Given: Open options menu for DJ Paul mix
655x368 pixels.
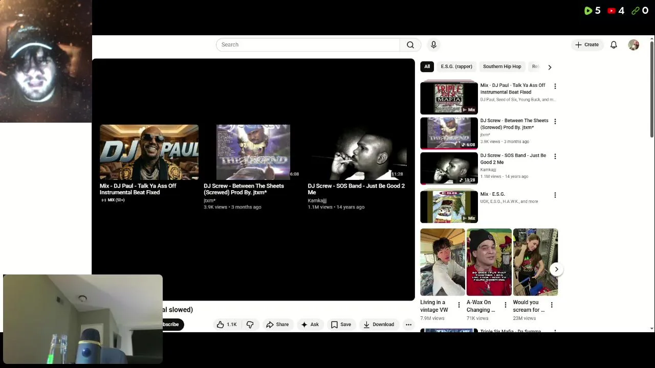Looking at the screenshot, I should [555, 86].
